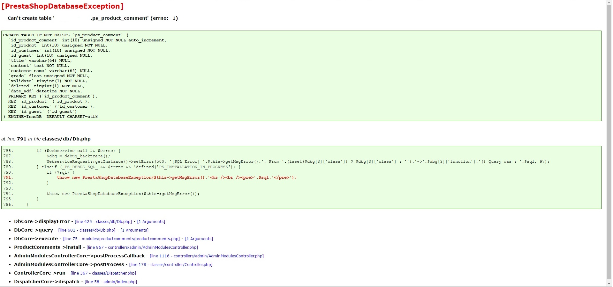Screen dimensions: 613x287
Task: Click the ProductComments->install trace entry
Action: pos(48,247)
